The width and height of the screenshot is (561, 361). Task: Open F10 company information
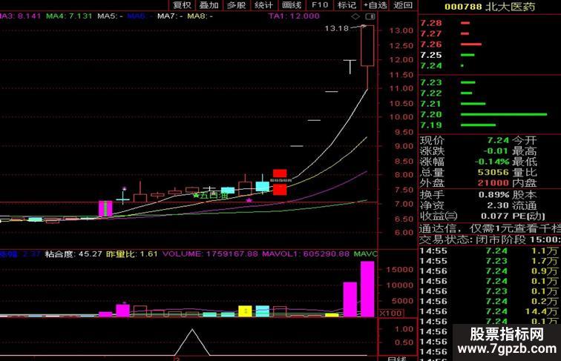[320, 5]
